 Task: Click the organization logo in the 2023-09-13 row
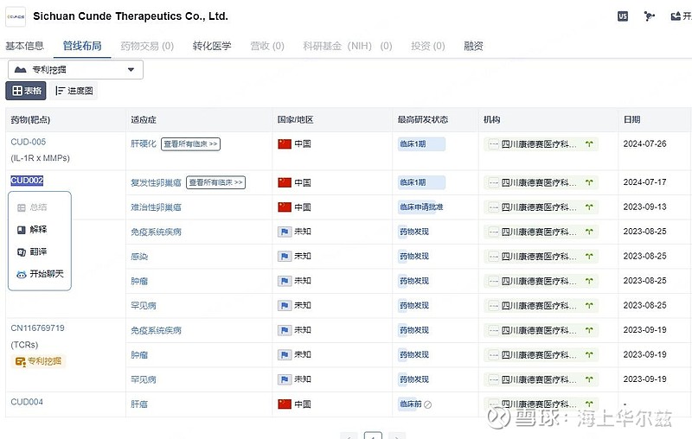coord(493,207)
